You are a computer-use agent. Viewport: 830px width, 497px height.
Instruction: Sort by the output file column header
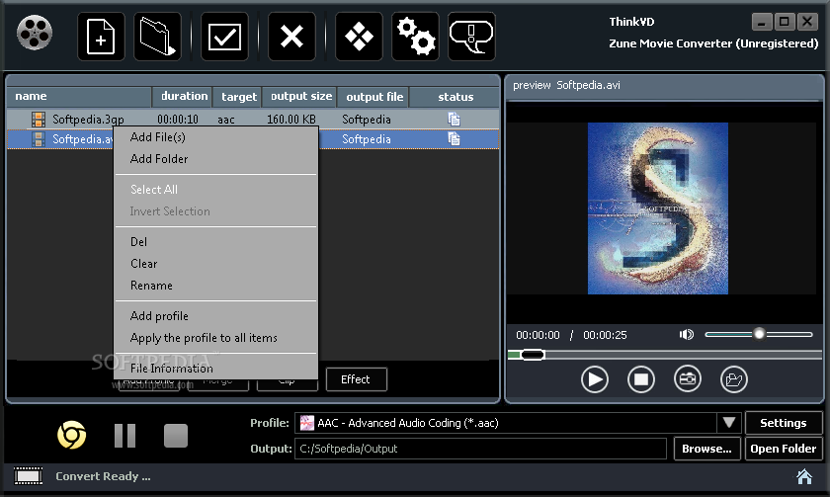pos(373,97)
